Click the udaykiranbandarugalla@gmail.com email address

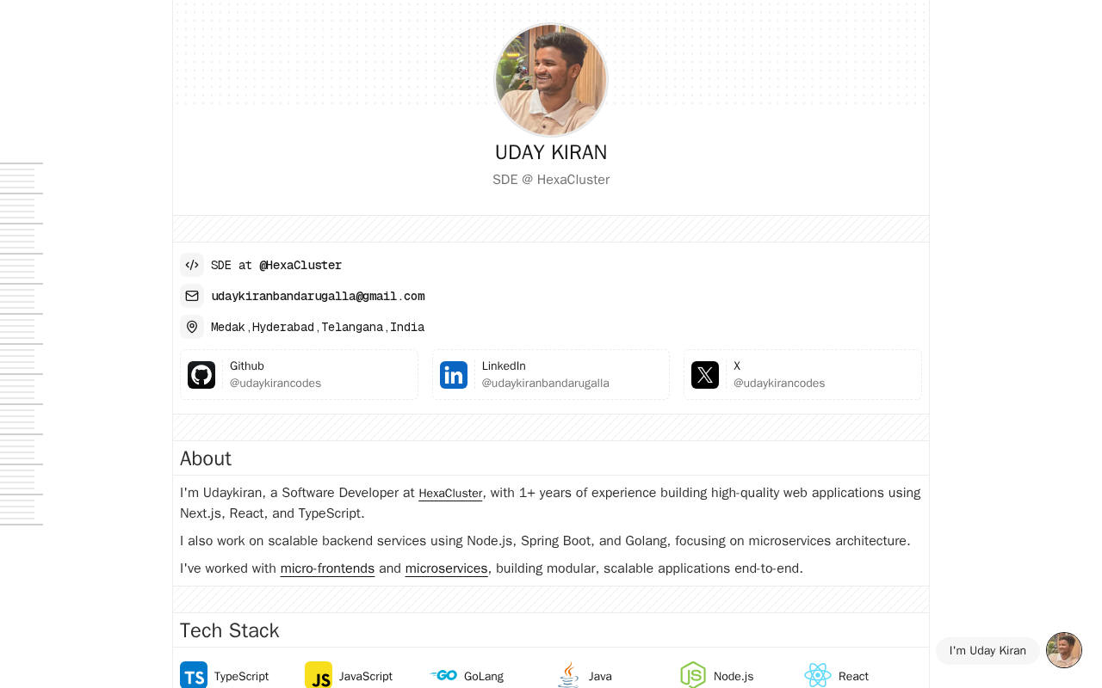click(318, 296)
